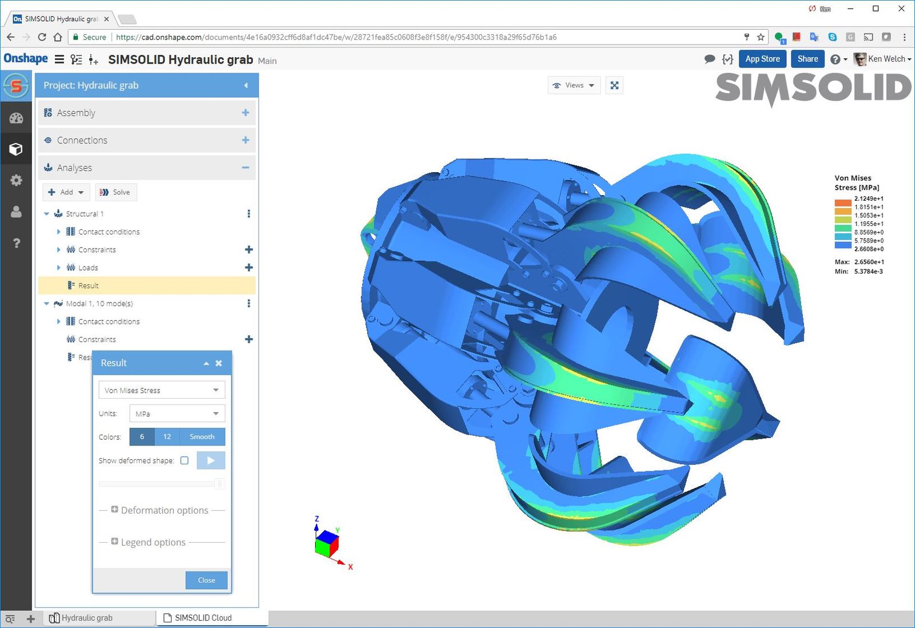Click the fit-to-screen zoom icon

click(x=614, y=85)
